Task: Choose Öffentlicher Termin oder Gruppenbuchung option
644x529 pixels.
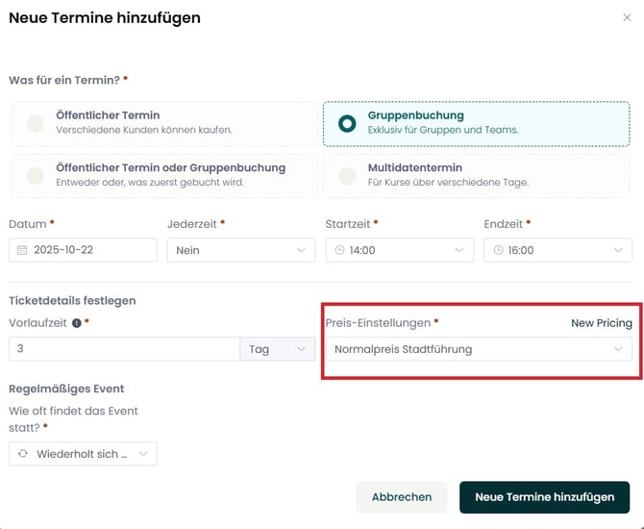Action: click(36, 175)
